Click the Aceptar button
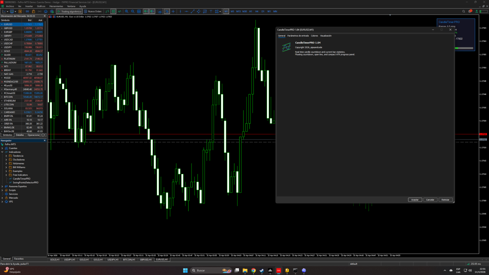The image size is (489, 275). pos(415,200)
